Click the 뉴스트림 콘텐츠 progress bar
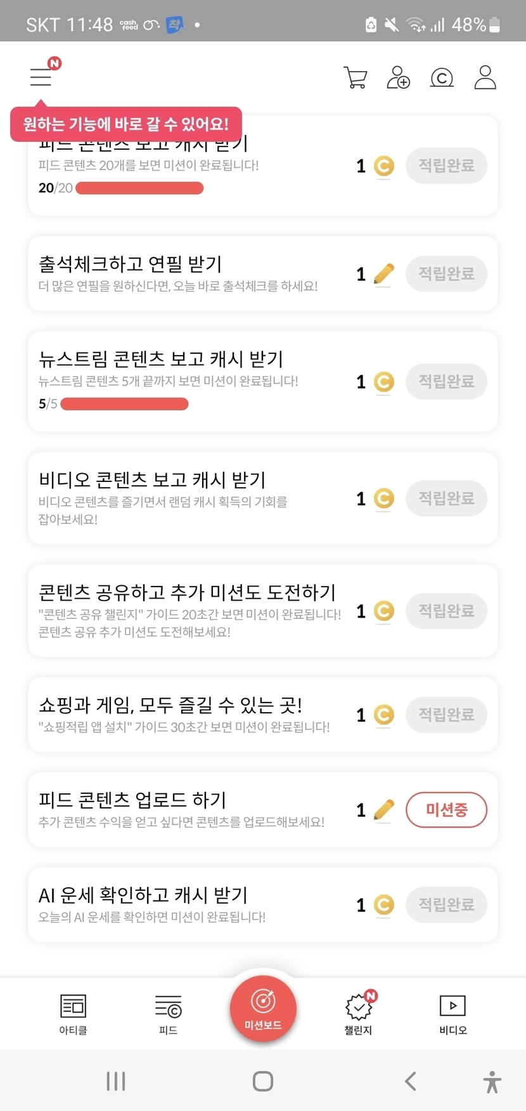This screenshot has height=1111, width=526. point(124,404)
